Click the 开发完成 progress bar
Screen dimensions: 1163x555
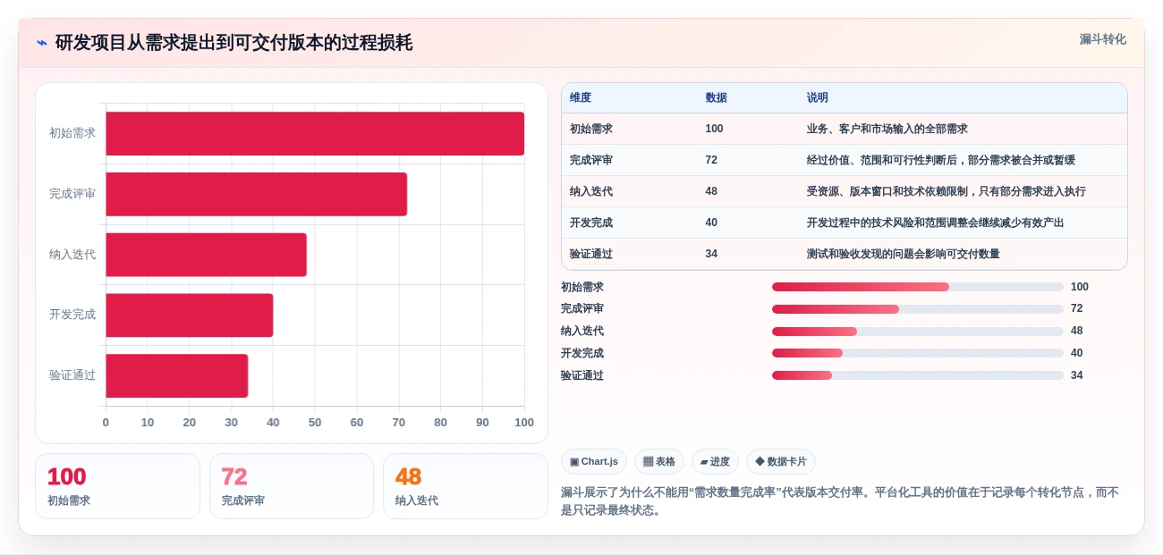click(x=918, y=353)
